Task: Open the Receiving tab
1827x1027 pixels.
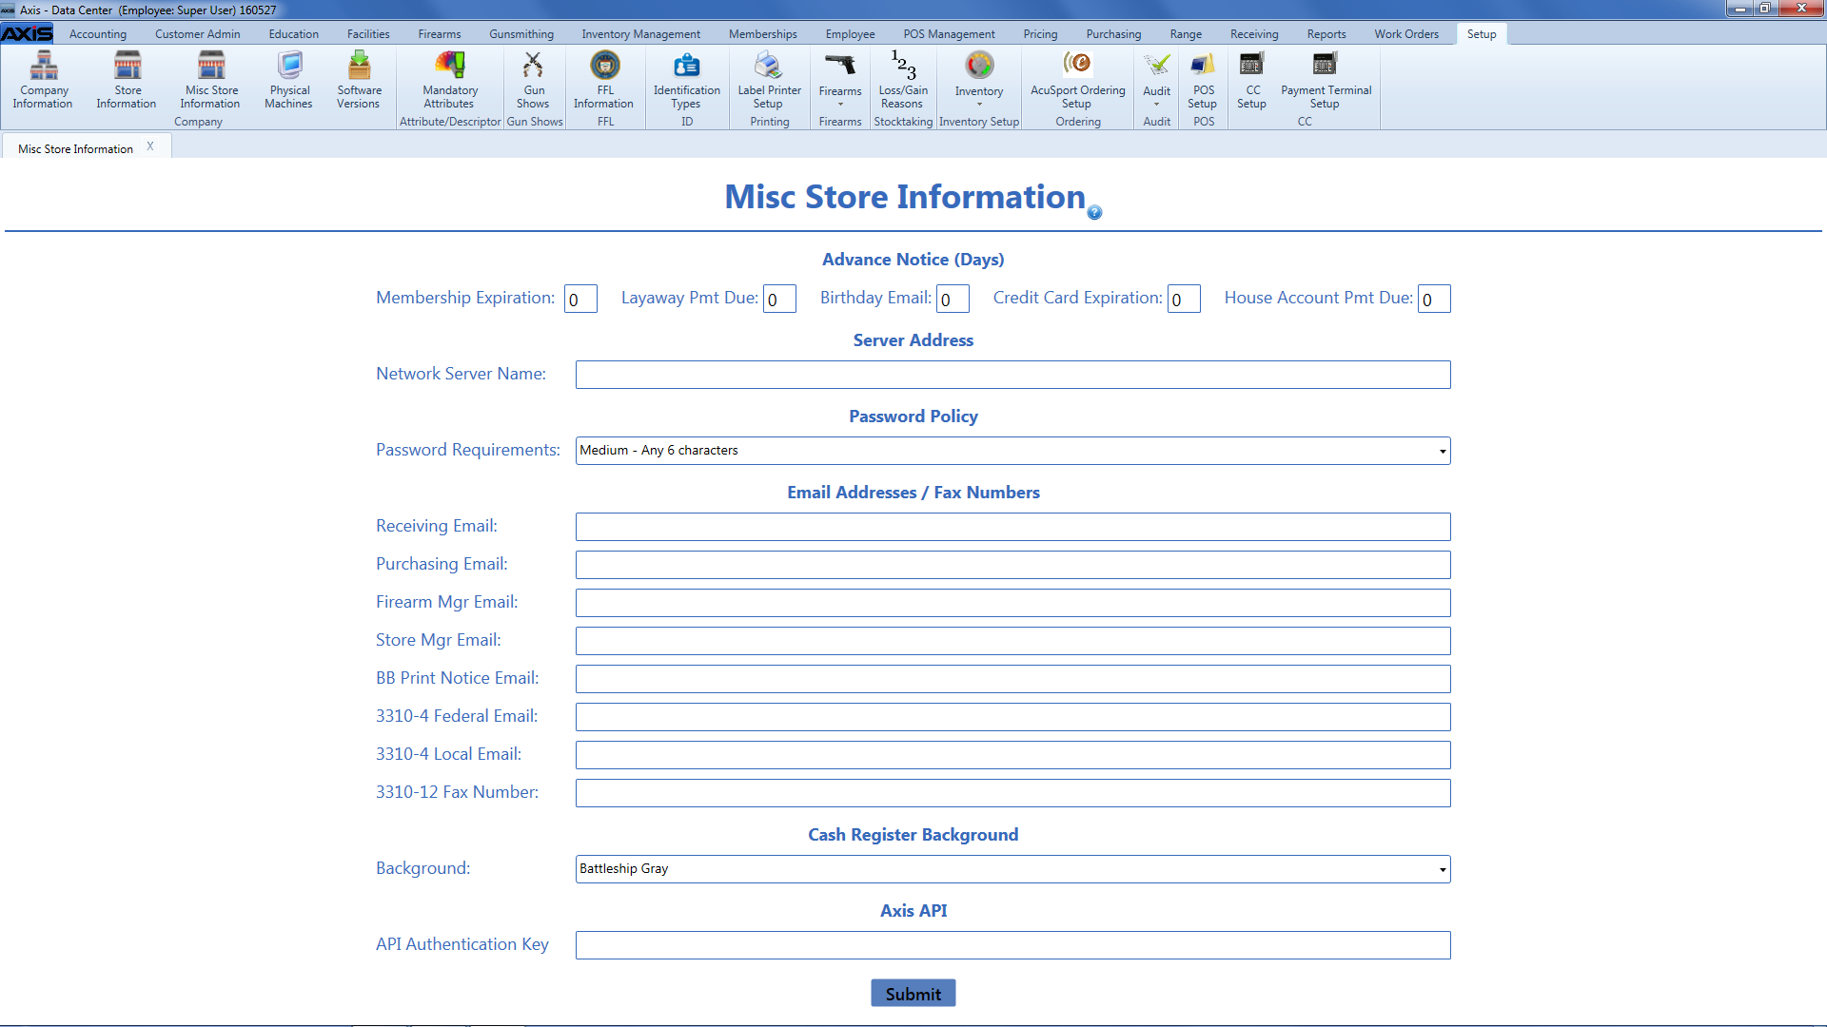Action: 1254,34
